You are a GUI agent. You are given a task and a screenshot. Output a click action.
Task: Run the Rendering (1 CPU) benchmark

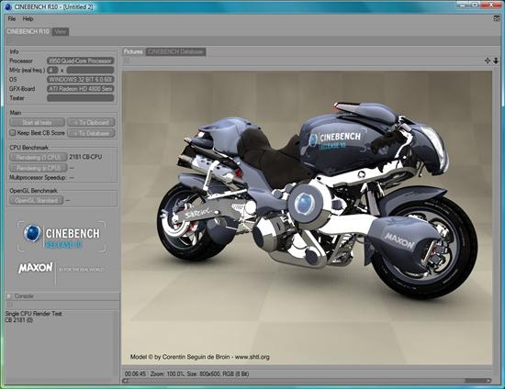(39, 157)
